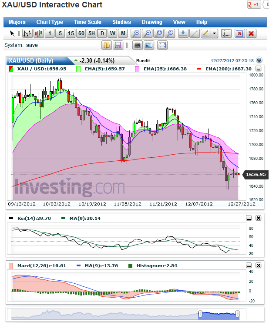This screenshot has height=325, width=269.
Task: Close the MACD indicator panel
Action: (258, 265)
